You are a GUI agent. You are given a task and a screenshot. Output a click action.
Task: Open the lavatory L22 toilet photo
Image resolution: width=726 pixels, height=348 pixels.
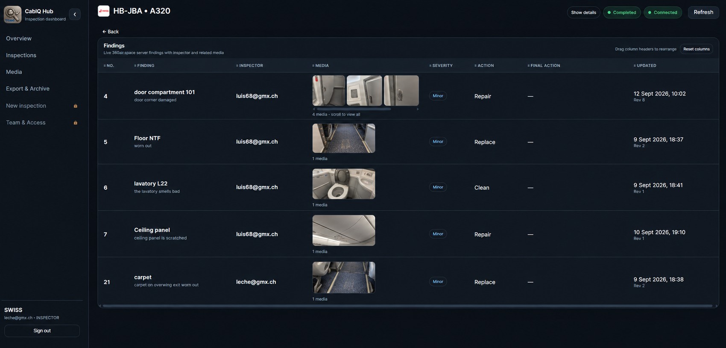click(344, 184)
